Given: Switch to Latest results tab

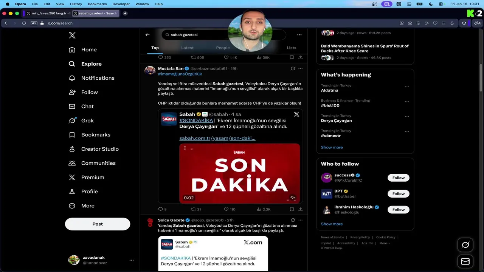Looking at the screenshot, I should (187, 48).
